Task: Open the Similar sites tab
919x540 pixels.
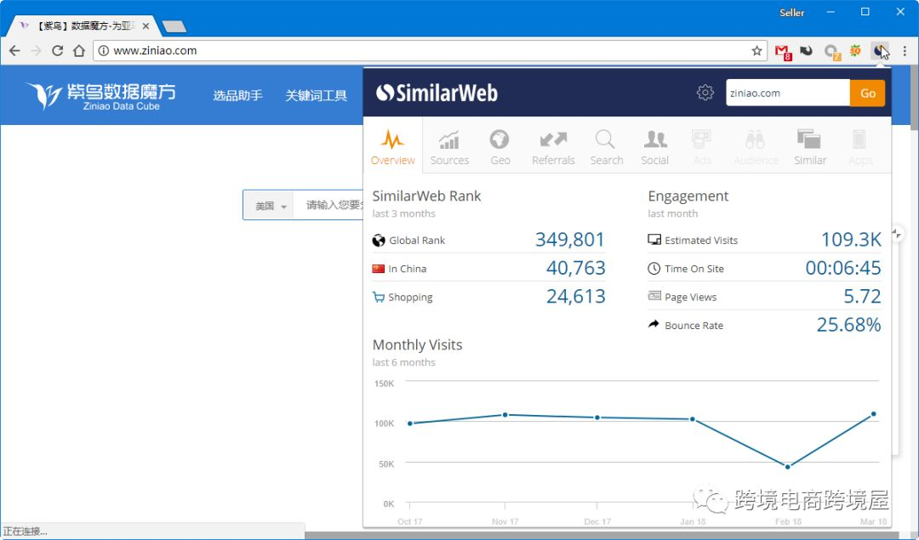Action: pyautogui.click(x=810, y=146)
